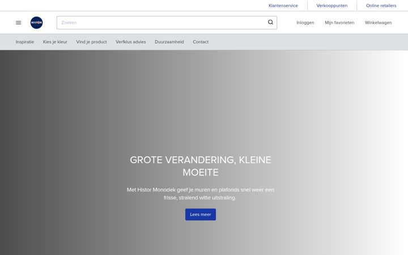408x255 pixels.
Task: Select Verfklus advies menu item
Action: click(x=131, y=42)
